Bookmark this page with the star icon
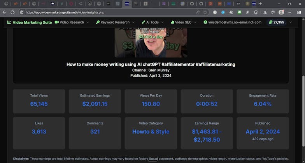305x163 pixels. (x=205, y=12)
